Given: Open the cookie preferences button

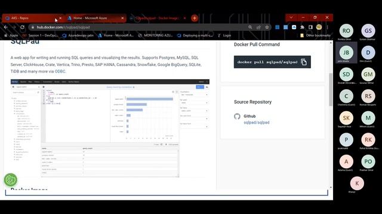Looking at the screenshot, I should point(11,180).
